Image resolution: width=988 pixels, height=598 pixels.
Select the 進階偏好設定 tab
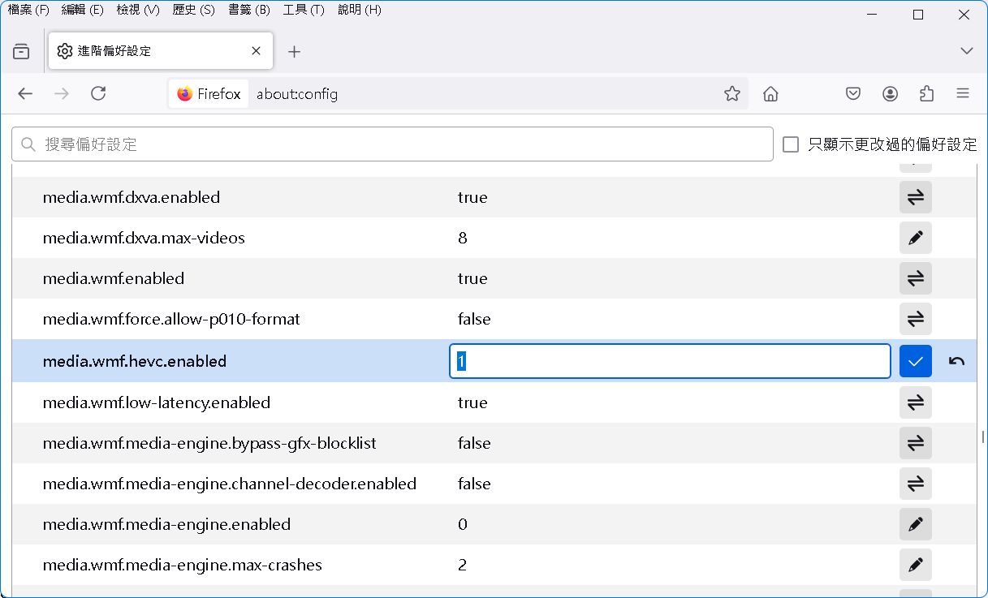coord(161,51)
